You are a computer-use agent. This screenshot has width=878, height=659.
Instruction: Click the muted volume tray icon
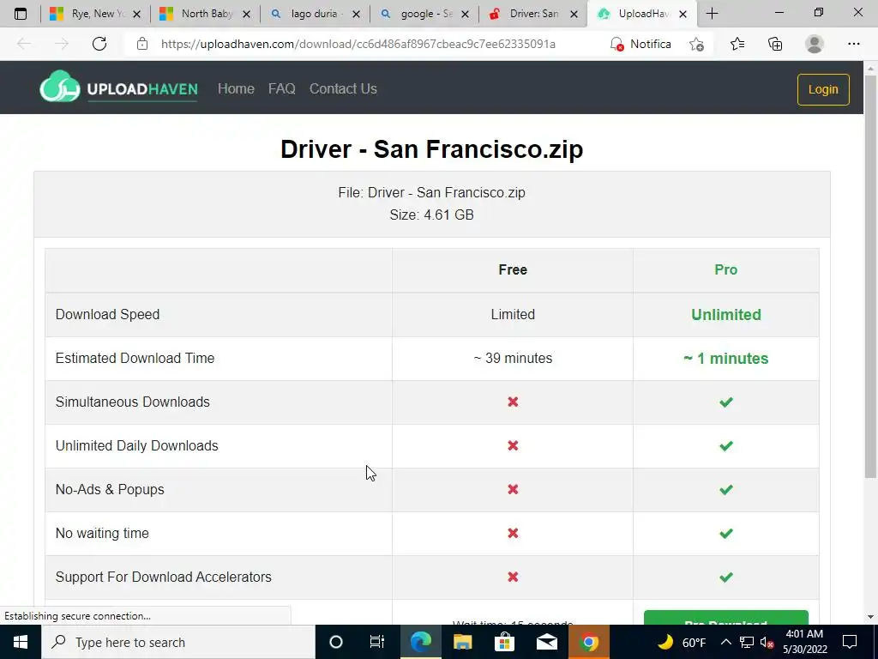tap(767, 642)
